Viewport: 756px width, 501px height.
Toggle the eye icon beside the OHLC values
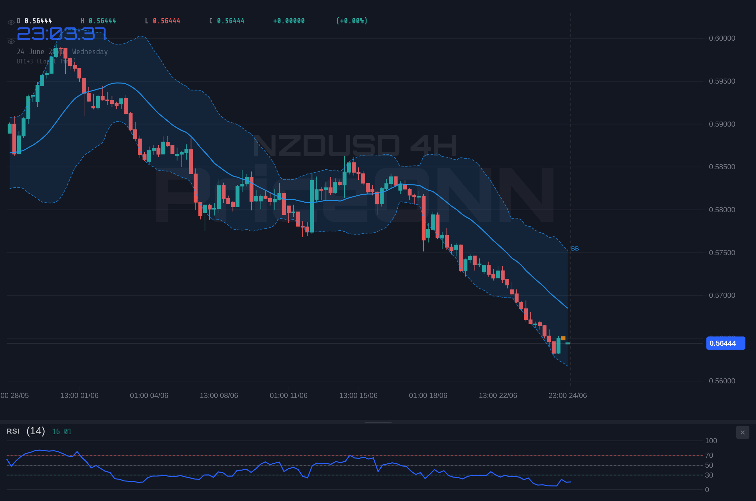[11, 22]
